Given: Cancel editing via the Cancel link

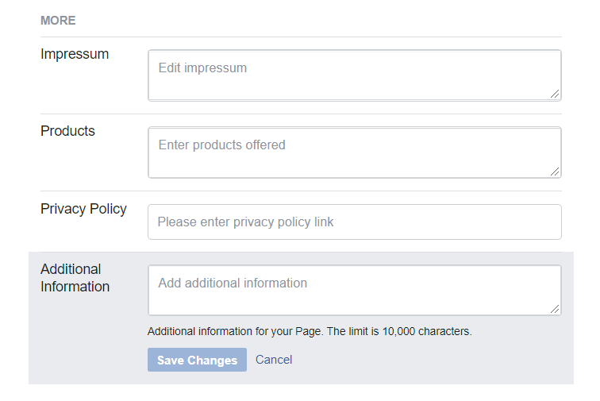Looking at the screenshot, I should 274,360.
